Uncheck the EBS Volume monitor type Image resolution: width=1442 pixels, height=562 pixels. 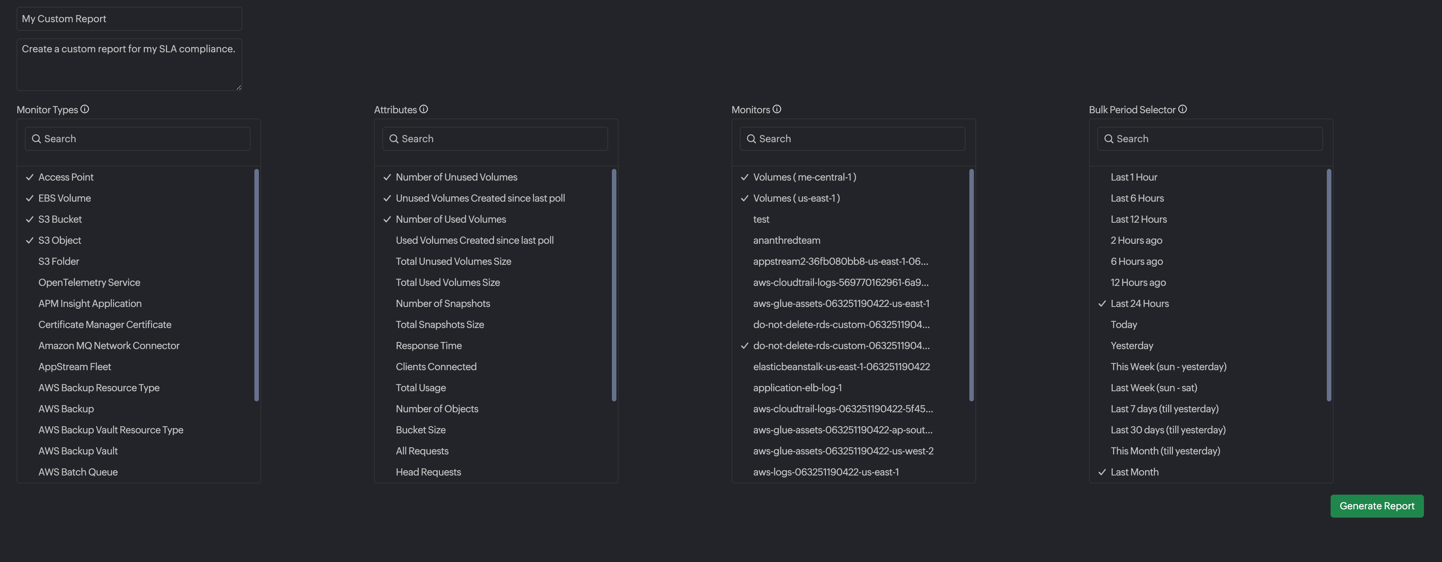(x=64, y=198)
